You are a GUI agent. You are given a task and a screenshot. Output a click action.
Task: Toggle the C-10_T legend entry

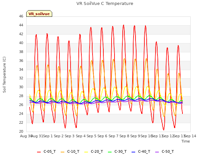70,151
